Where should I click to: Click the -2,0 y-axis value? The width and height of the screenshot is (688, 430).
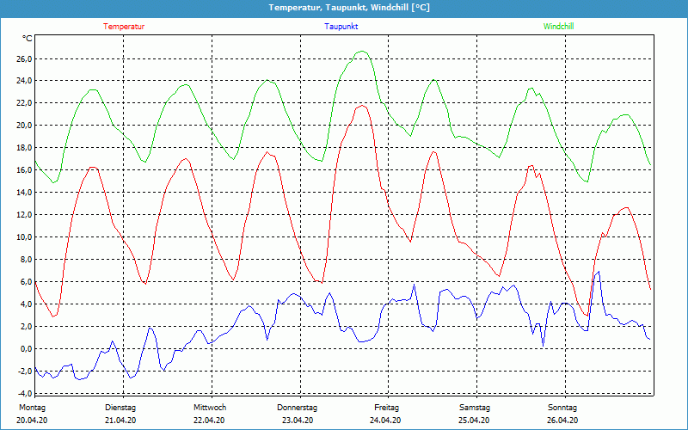click(25, 372)
